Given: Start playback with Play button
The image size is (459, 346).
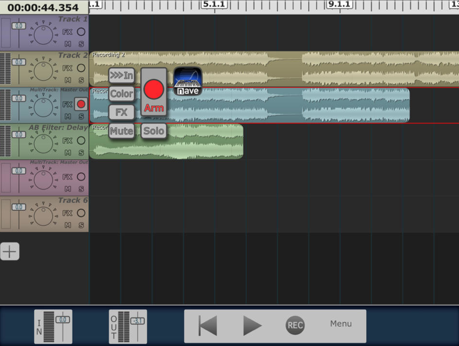Looking at the screenshot, I should (x=252, y=325).
